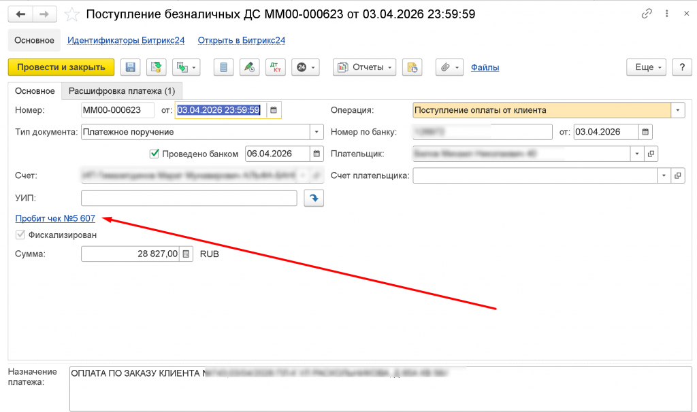Post the document using the green-arrow icon
The width and height of the screenshot is (697, 412).
coord(157,67)
